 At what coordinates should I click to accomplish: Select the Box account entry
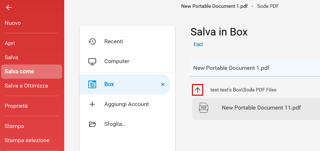(125, 84)
